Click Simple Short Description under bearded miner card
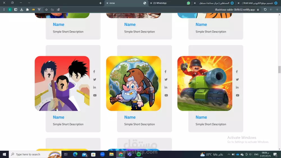281x158 pixels. (x=139, y=124)
